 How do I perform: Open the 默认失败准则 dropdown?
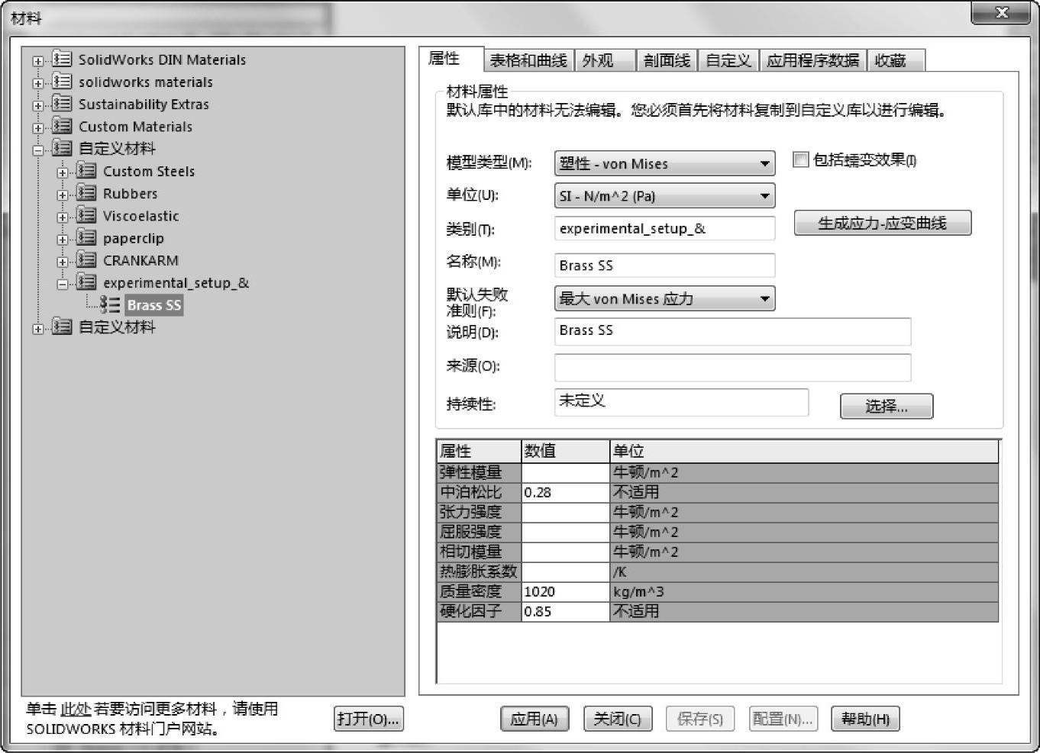click(664, 298)
